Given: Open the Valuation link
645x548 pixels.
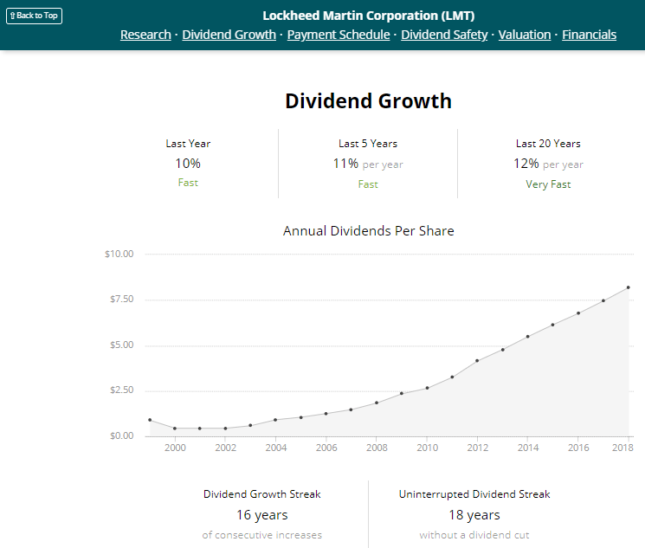Looking at the screenshot, I should 525,35.
